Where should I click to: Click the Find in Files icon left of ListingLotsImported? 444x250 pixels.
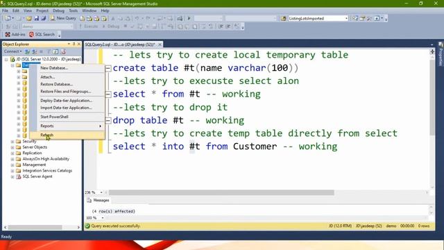coord(283,19)
